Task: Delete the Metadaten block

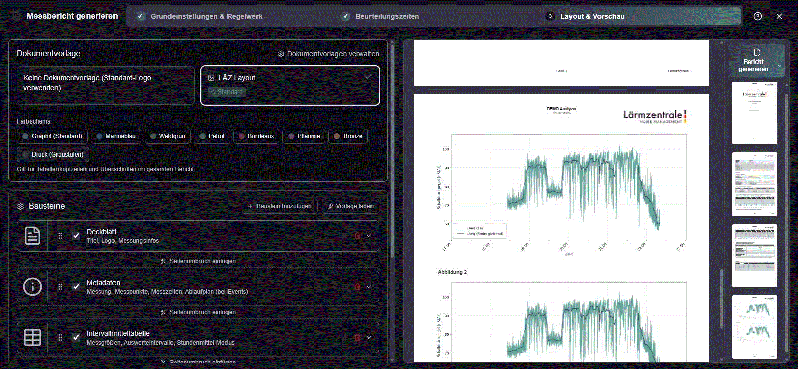Action: [358, 287]
